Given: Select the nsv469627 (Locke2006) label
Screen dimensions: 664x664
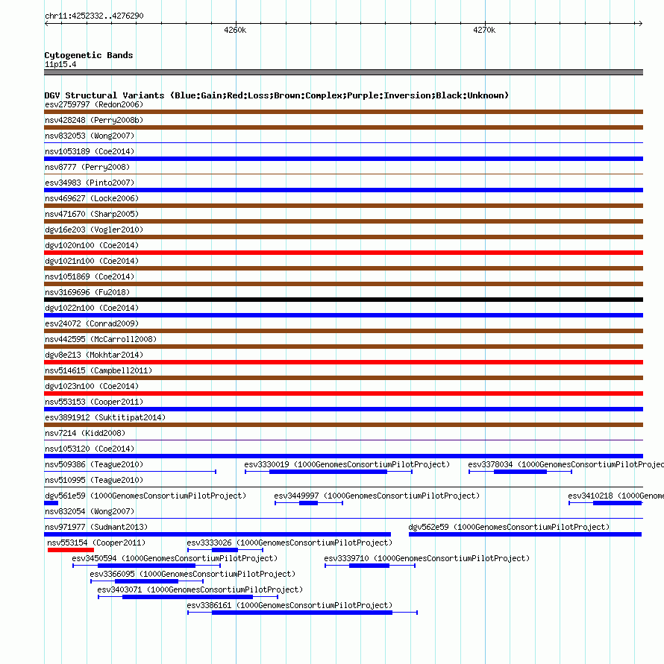Looking at the screenshot, I should click(x=92, y=199).
